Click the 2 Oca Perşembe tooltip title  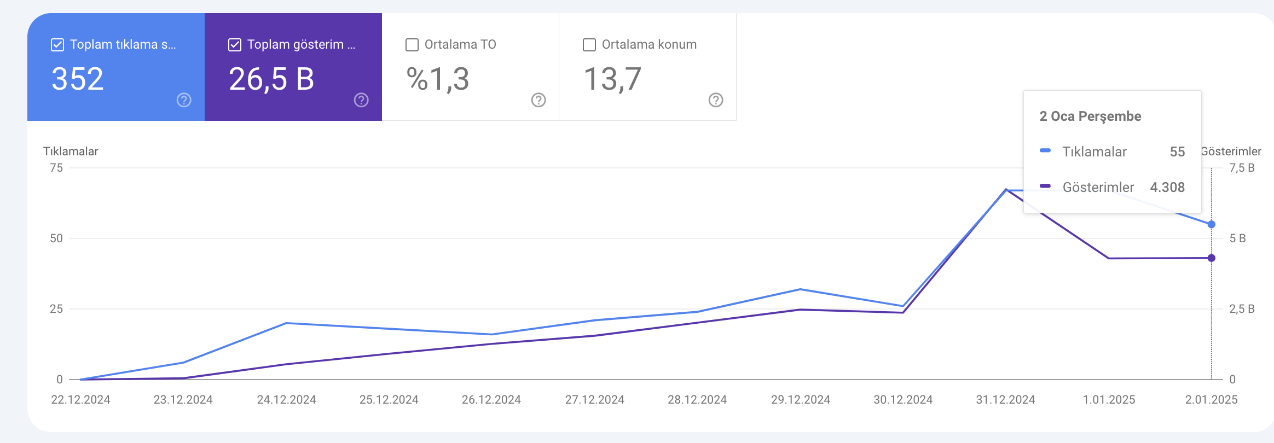pos(1090,116)
